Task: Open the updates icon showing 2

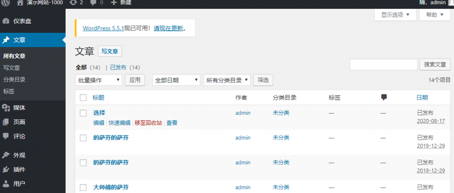Action: (x=76, y=3)
